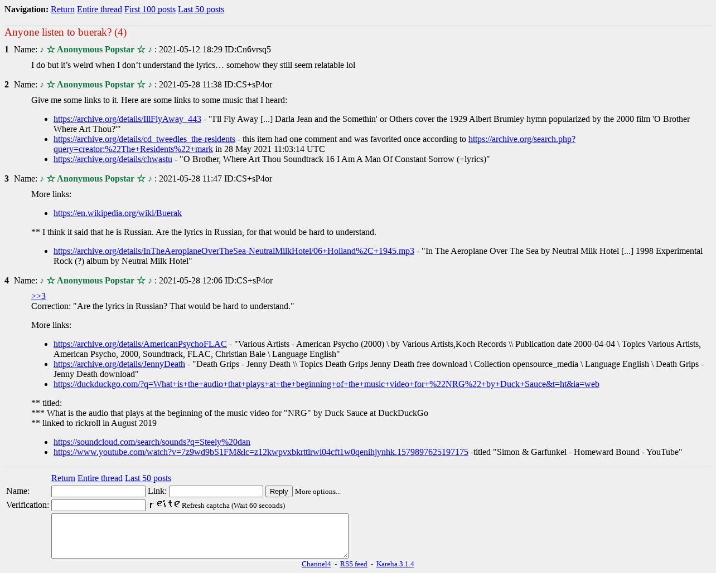The image size is (716, 573).
Task: Click the Reply button
Action: [279, 491]
